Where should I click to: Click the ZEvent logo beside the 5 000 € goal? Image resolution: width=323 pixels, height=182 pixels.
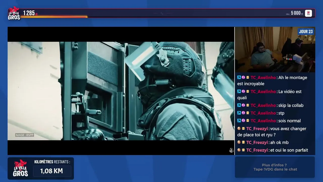pos(308,13)
